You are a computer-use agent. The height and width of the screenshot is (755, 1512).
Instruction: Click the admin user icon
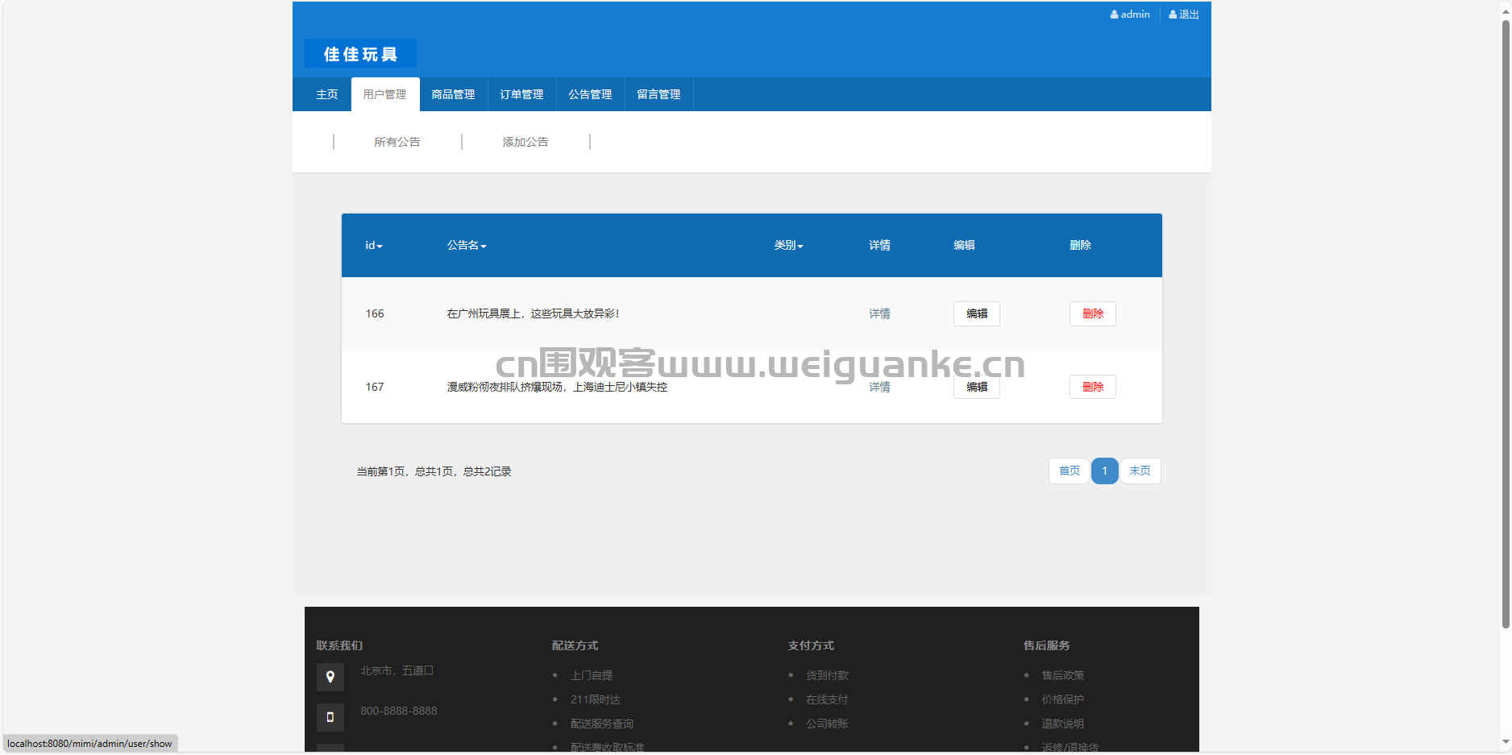click(1114, 15)
